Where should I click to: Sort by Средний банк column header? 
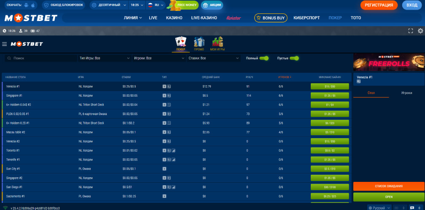tap(211, 77)
